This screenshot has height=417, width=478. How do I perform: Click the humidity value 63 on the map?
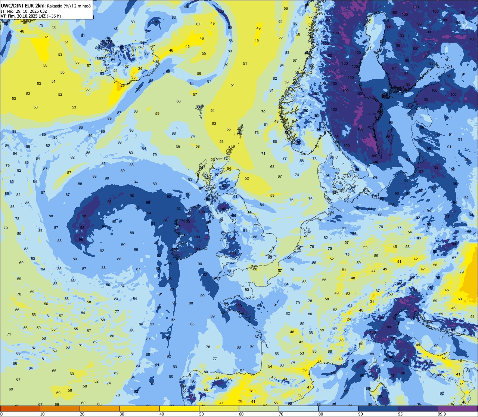(x=460, y=299)
